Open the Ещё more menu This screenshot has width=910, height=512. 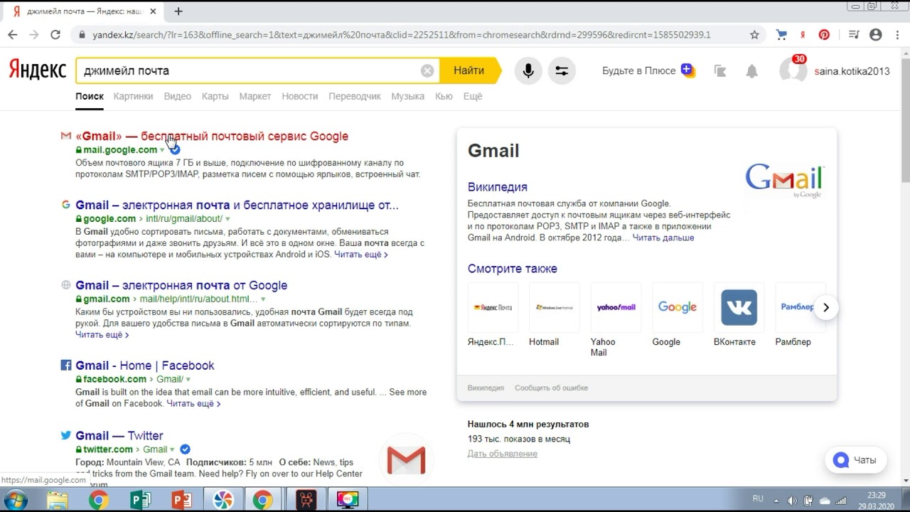pyautogui.click(x=473, y=96)
